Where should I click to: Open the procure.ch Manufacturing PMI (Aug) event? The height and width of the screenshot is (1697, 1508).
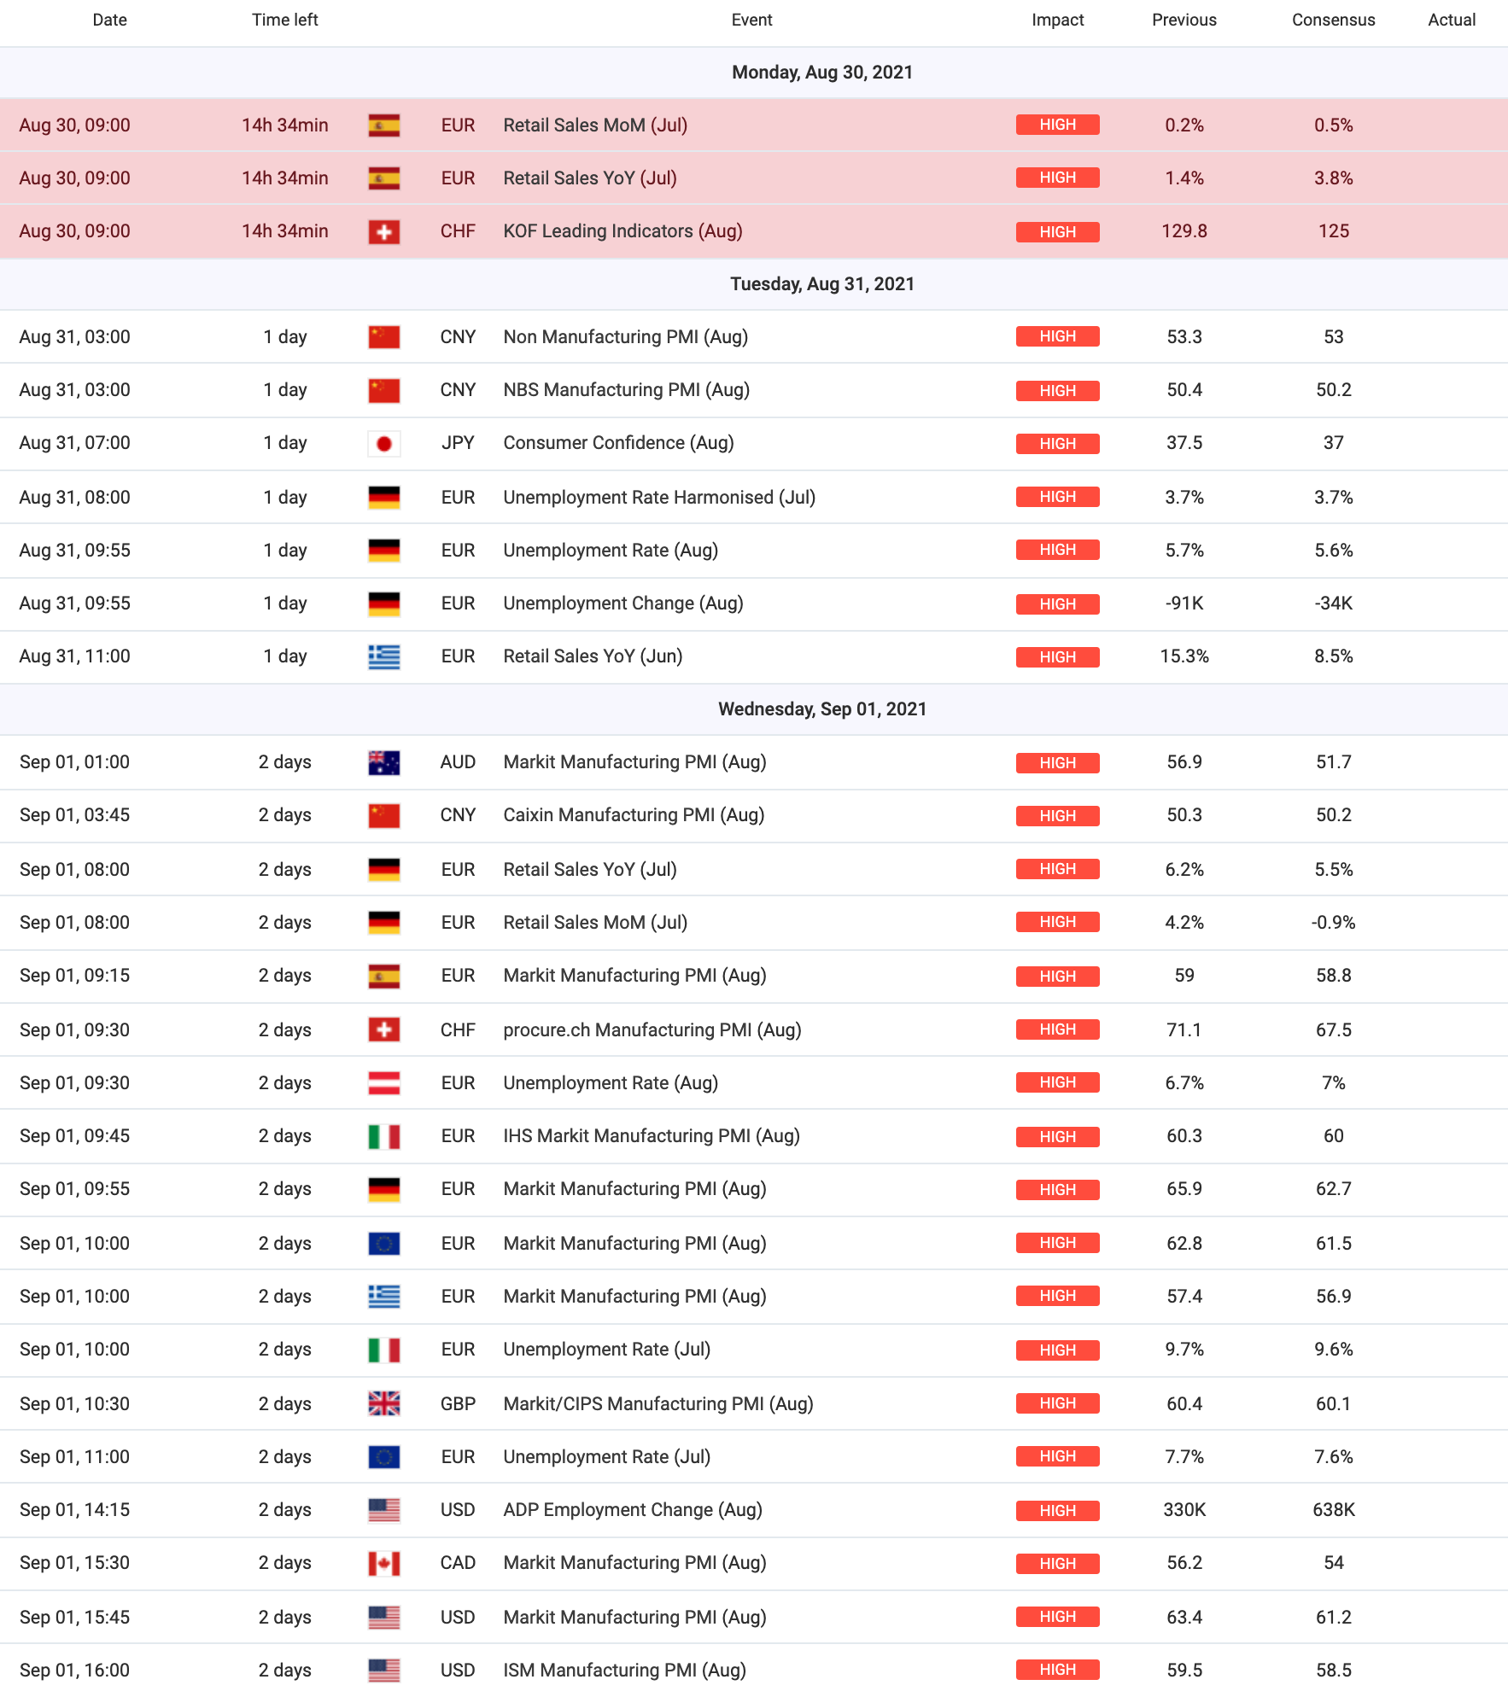(x=652, y=1030)
